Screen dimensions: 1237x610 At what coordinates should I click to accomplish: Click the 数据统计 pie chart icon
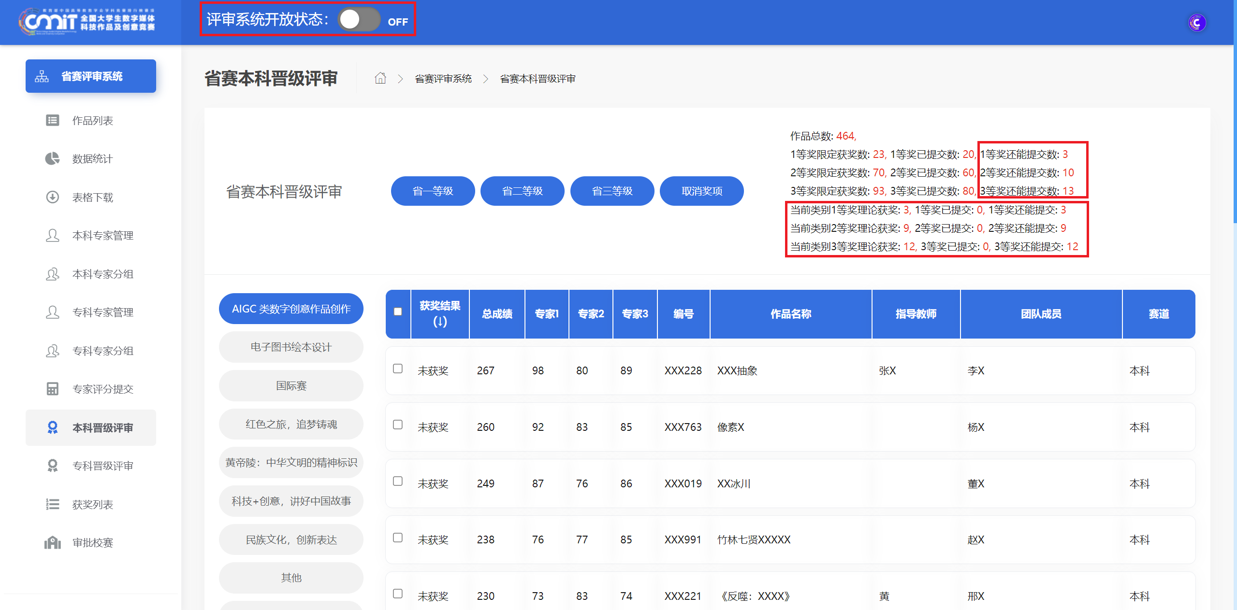52,158
